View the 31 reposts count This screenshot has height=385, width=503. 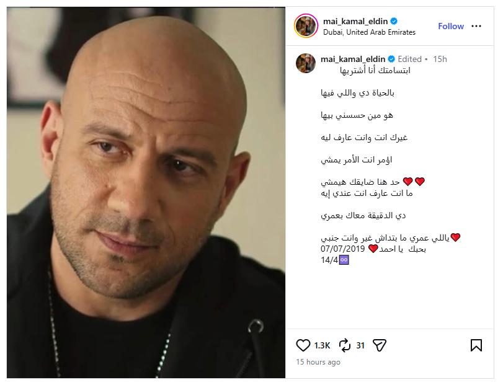[x=360, y=345]
